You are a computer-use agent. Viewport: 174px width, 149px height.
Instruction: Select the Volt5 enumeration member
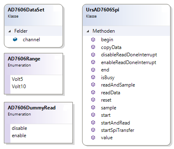coord(18,79)
